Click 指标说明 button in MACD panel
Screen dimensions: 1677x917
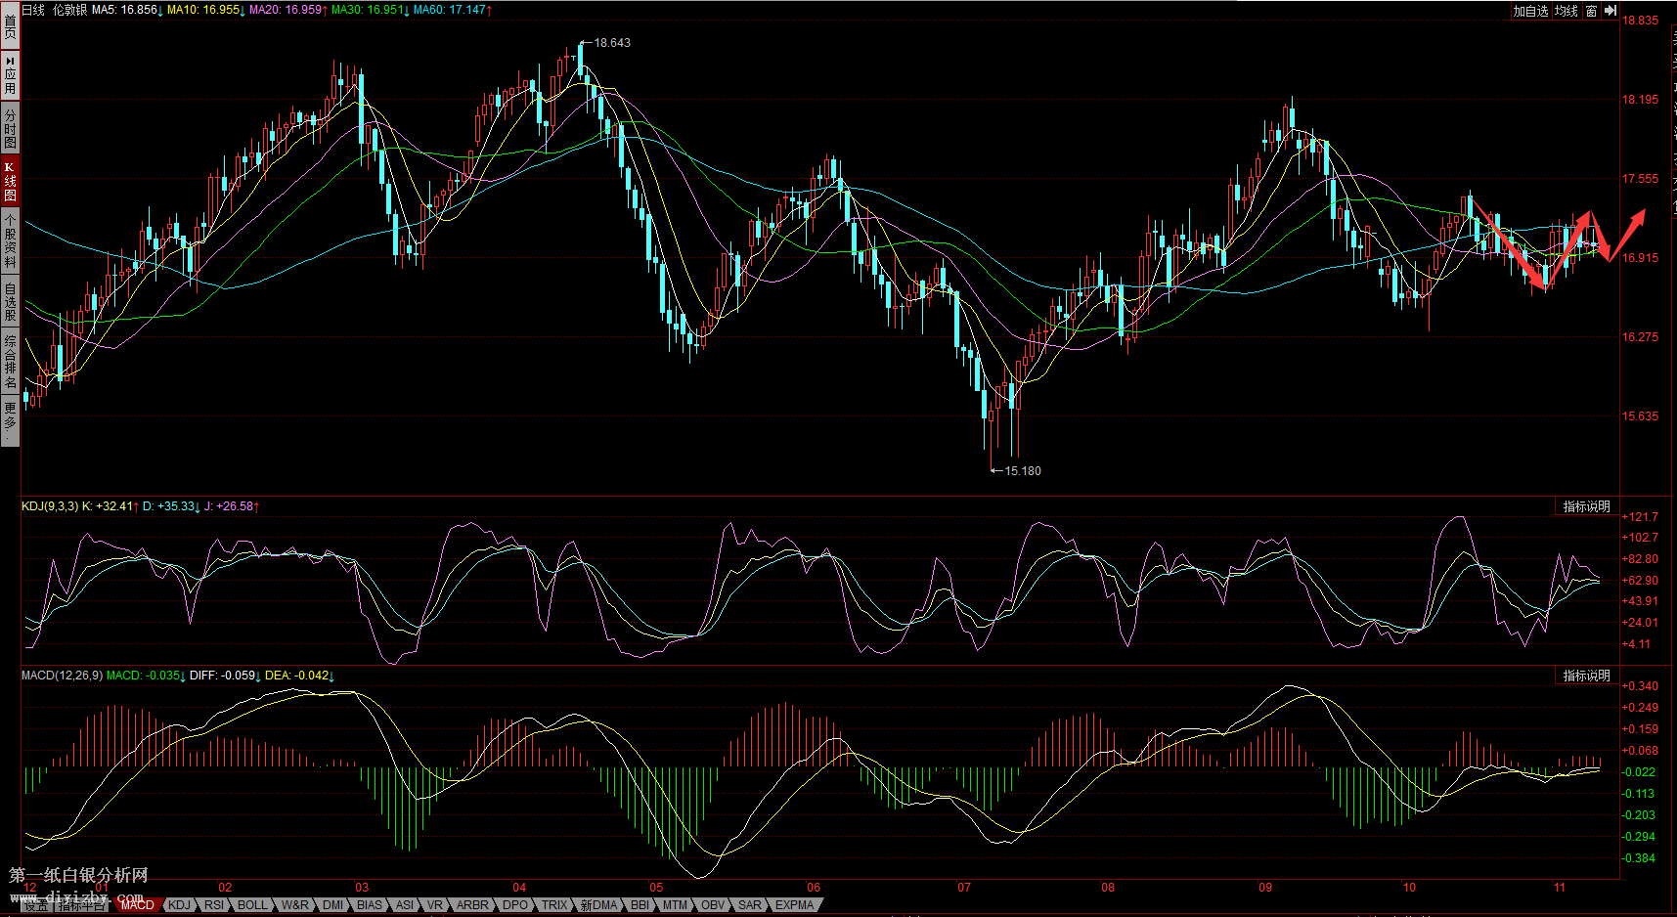(1586, 676)
